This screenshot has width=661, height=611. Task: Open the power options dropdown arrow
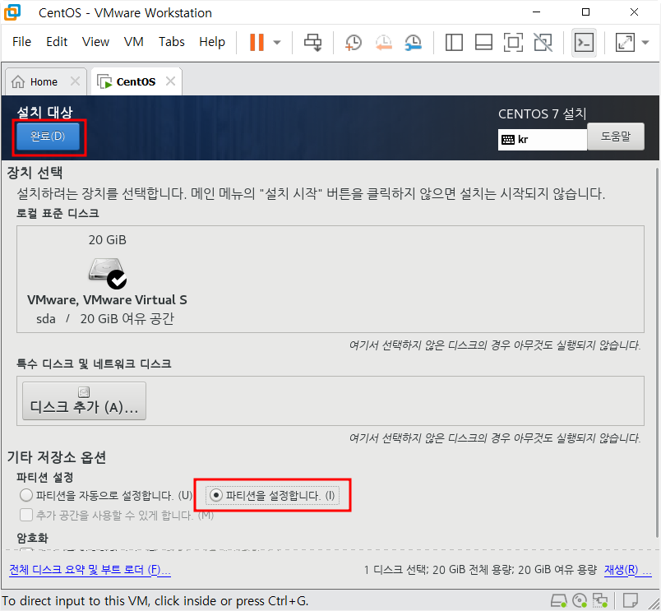pos(277,42)
